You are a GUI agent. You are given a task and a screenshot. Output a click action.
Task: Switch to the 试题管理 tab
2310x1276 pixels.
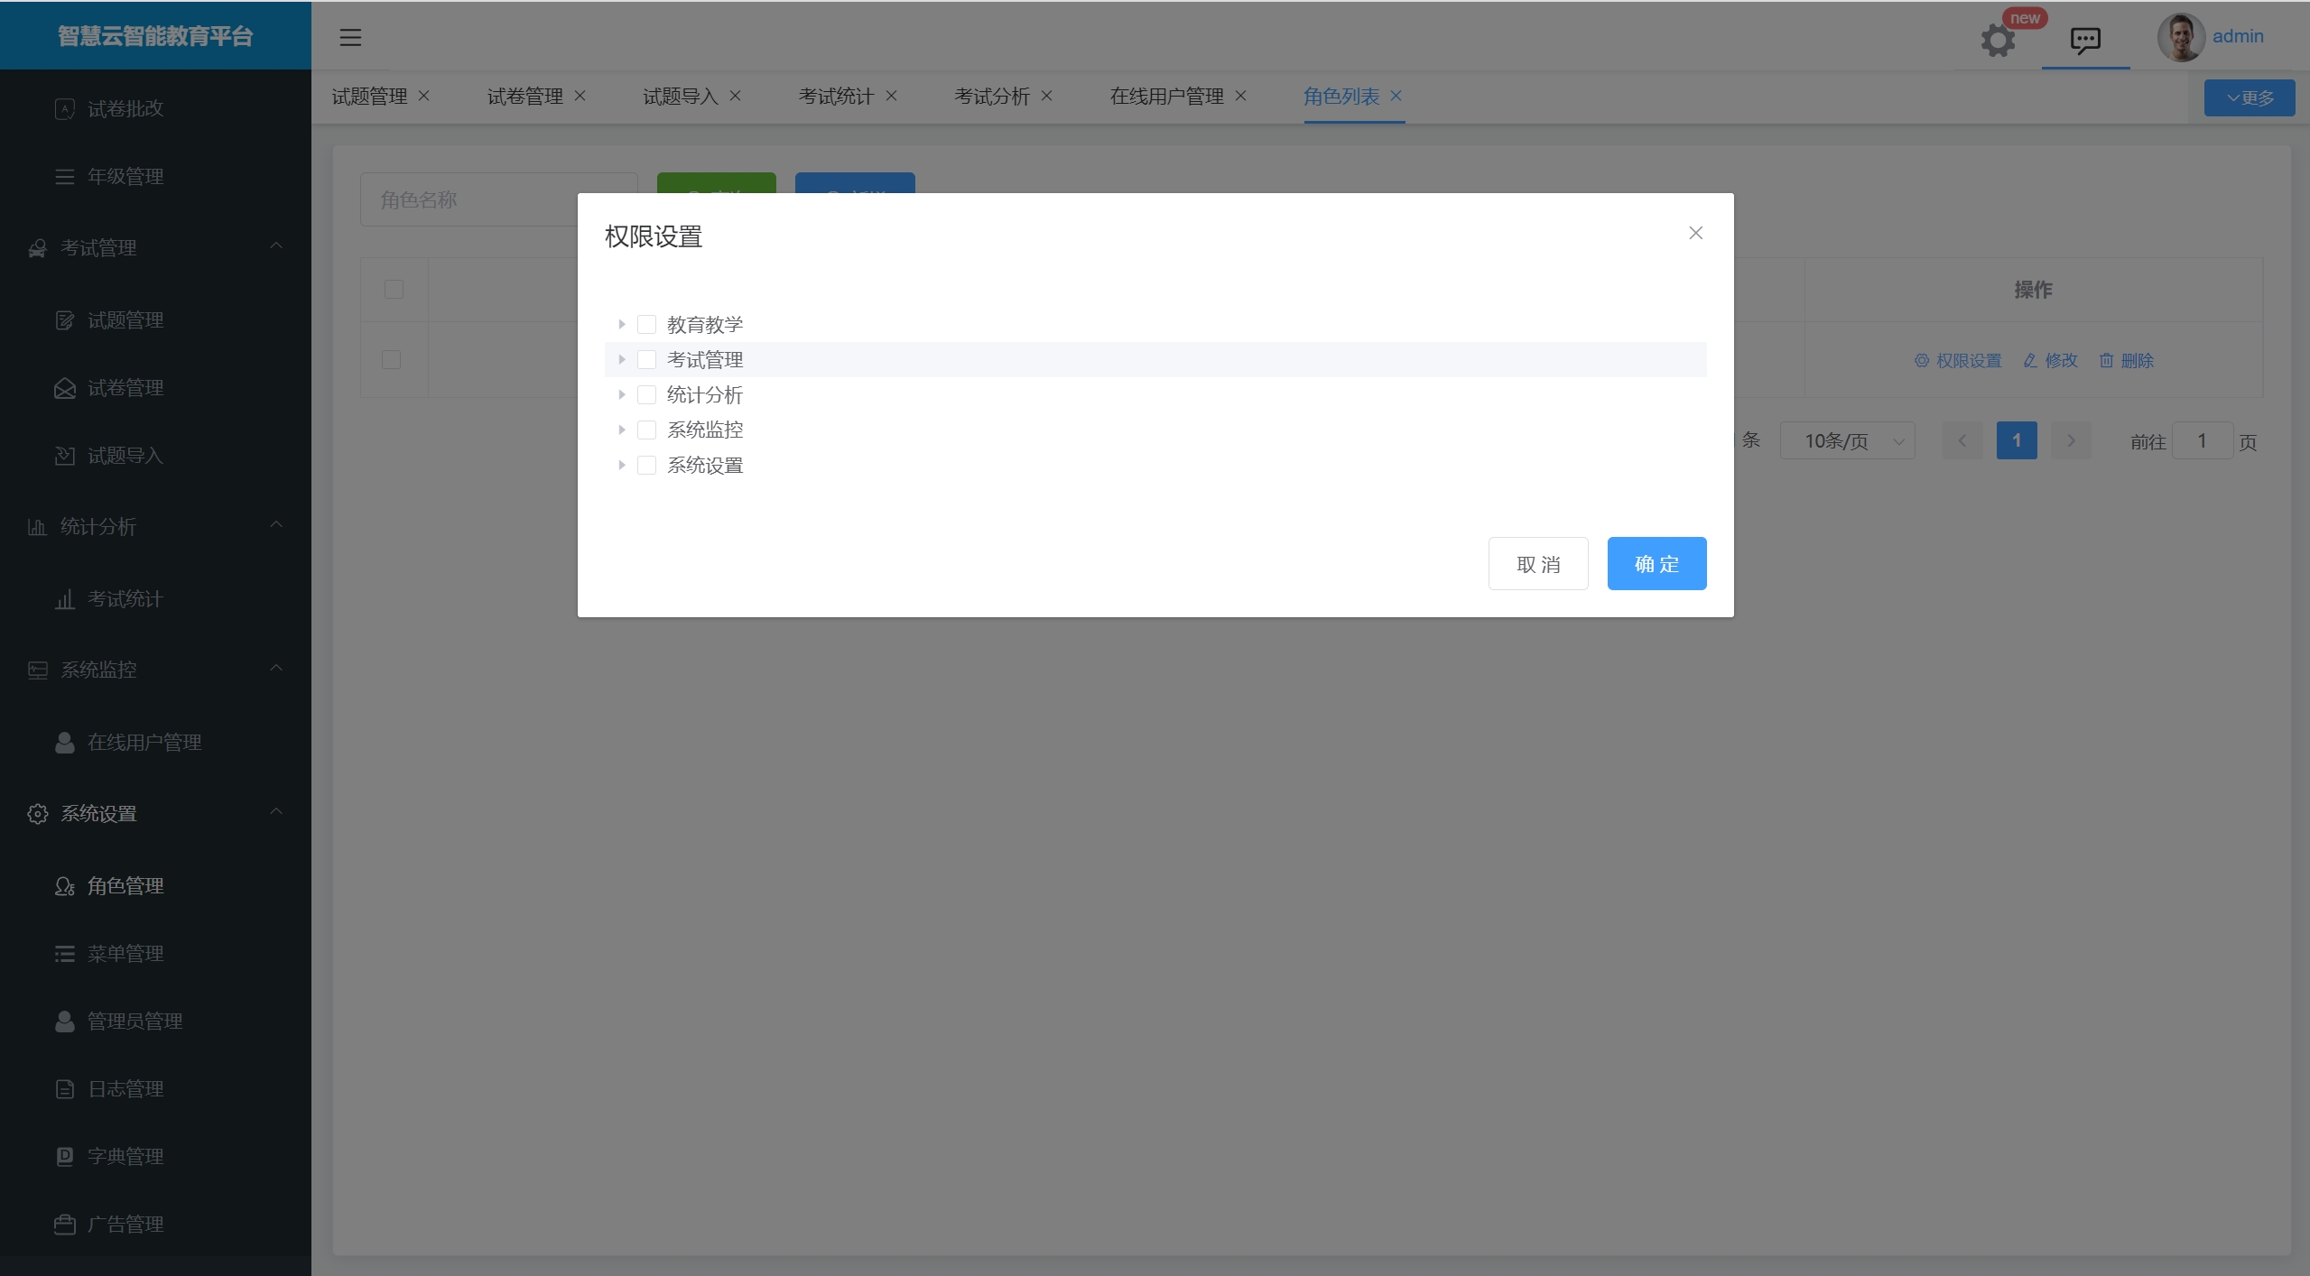369,97
